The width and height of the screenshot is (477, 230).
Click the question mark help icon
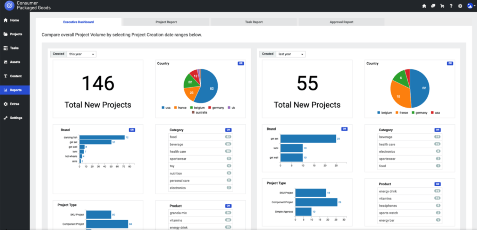click(451, 6)
